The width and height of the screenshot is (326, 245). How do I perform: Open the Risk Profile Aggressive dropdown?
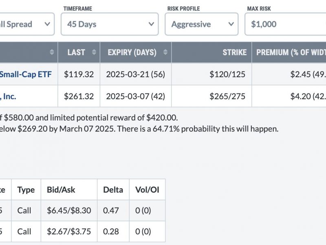tap(201, 24)
